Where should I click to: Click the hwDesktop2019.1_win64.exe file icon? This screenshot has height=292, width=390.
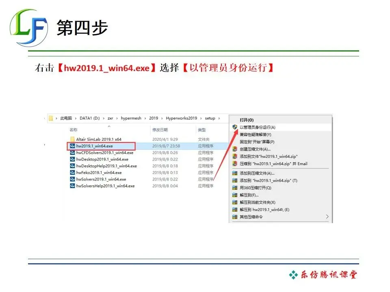tap(72, 159)
